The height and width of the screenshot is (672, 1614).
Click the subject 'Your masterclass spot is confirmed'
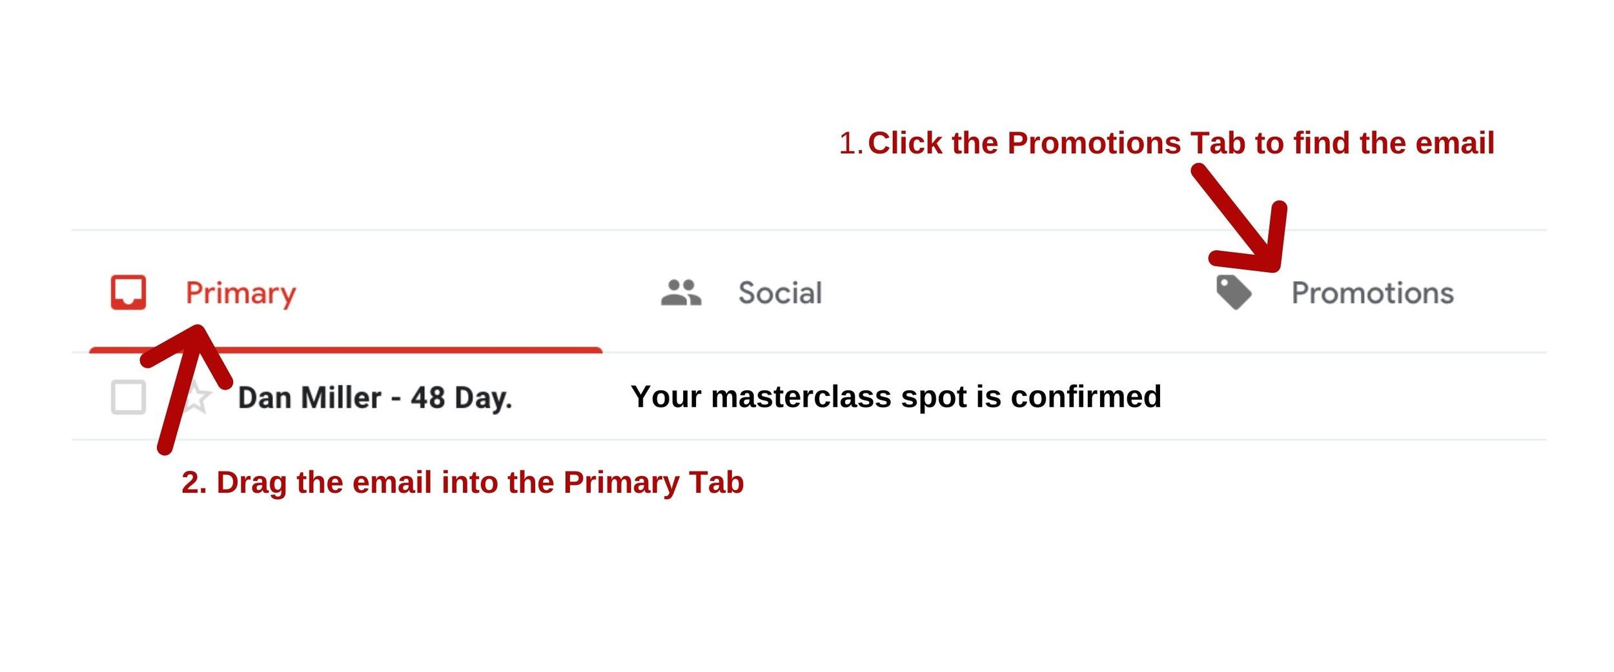coord(895,397)
